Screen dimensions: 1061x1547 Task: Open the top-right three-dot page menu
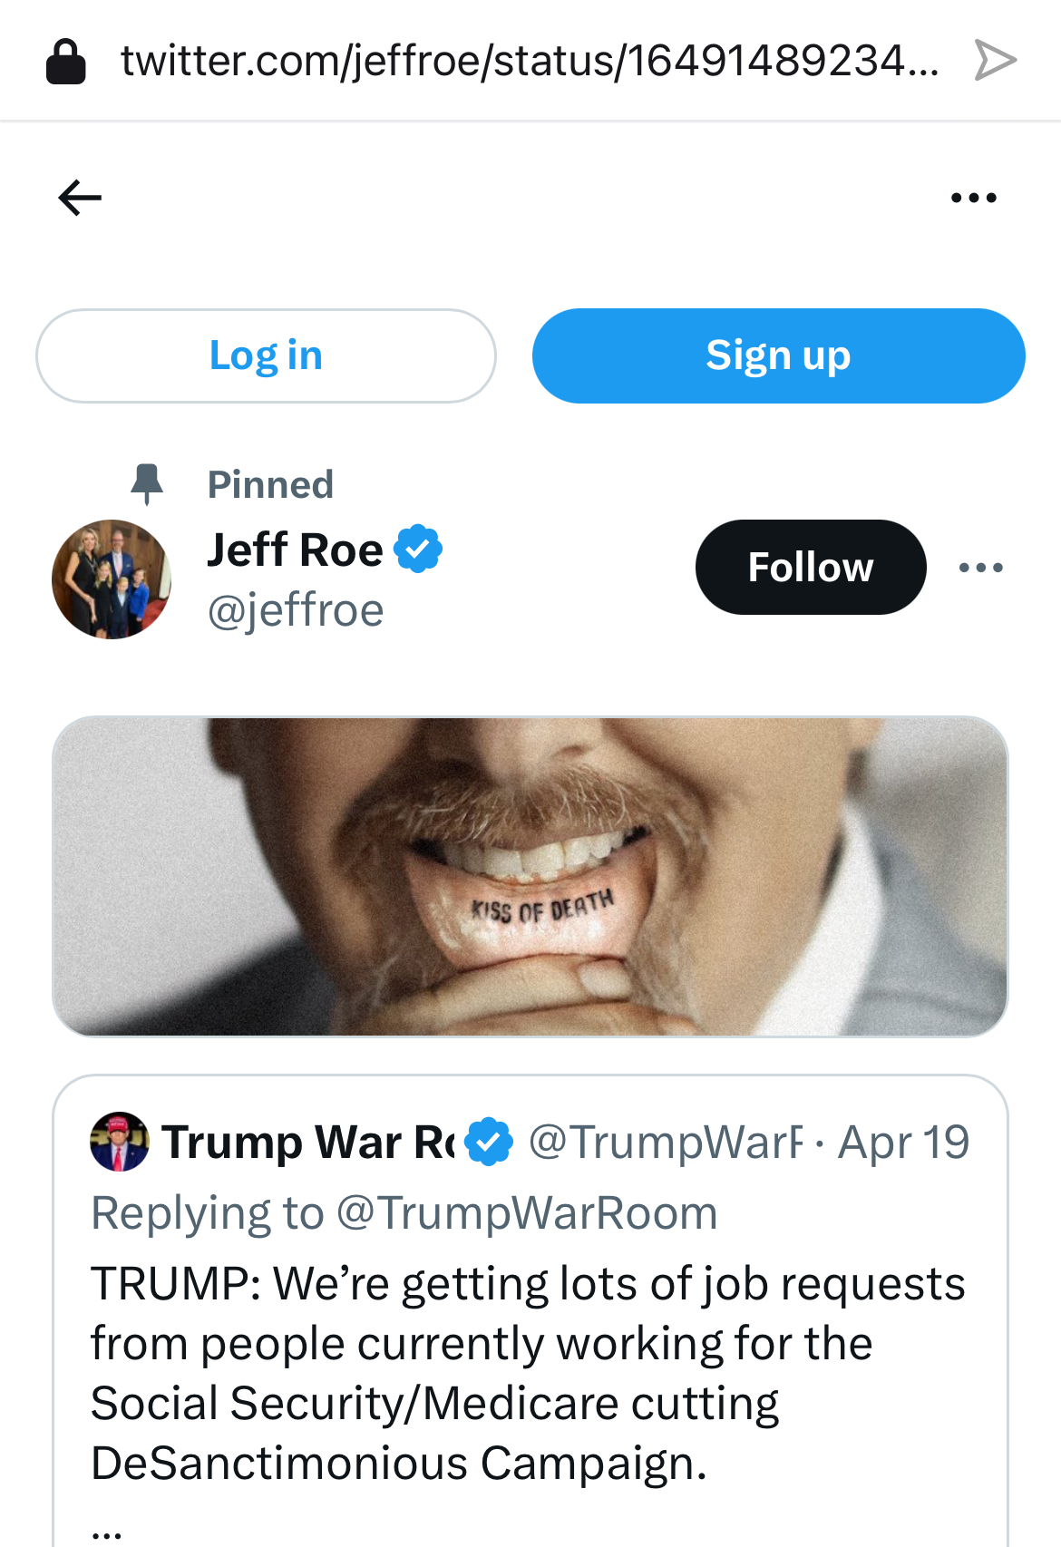(974, 198)
